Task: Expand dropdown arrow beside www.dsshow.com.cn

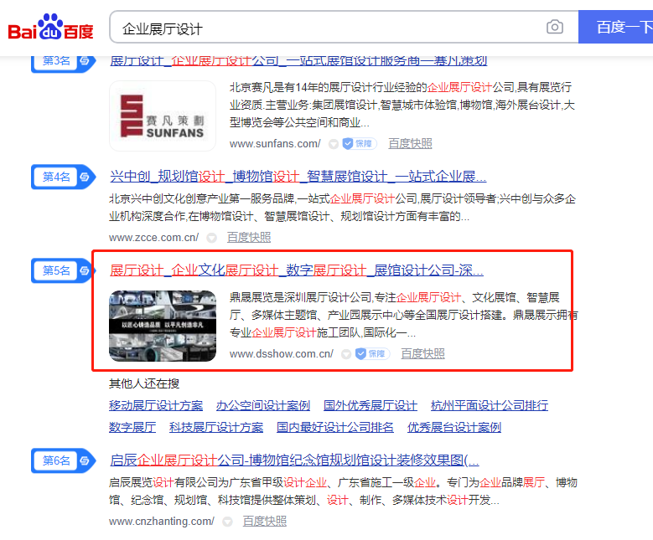Action: 346,354
